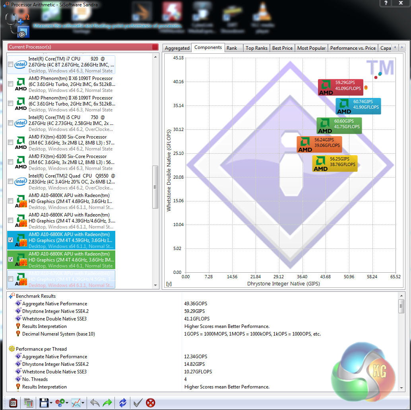This screenshot has width=411, height=410.
Task: Click results pane scroll up arrow
Action: 401,296
